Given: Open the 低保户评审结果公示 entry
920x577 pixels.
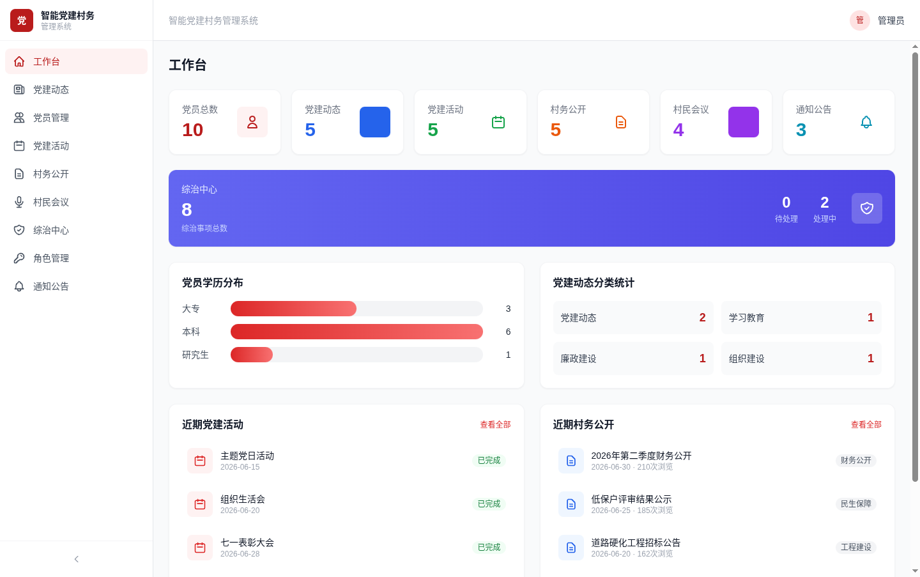Looking at the screenshot, I should (717, 504).
